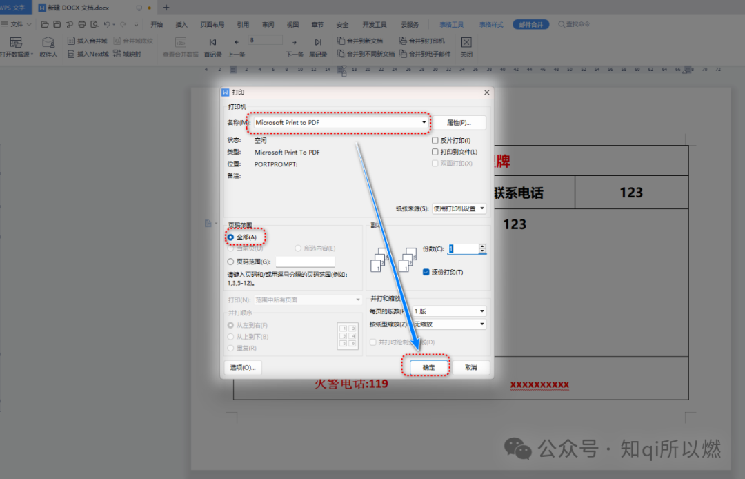Click the Options (选项) button
The width and height of the screenshot is (745, 479).
[x=243, y=367]
